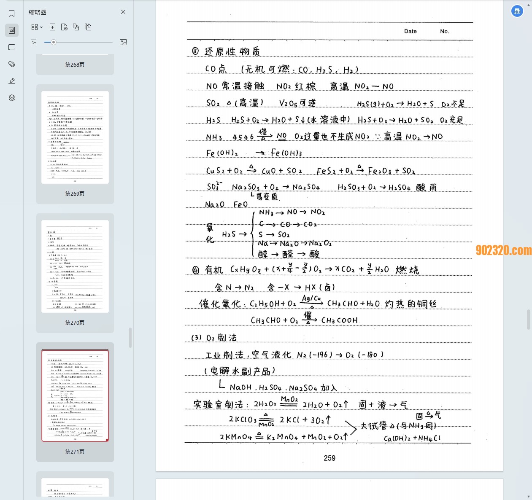Click the blue floating assistant button
Viewport: 532px width, 500px height.
point(517,11)
